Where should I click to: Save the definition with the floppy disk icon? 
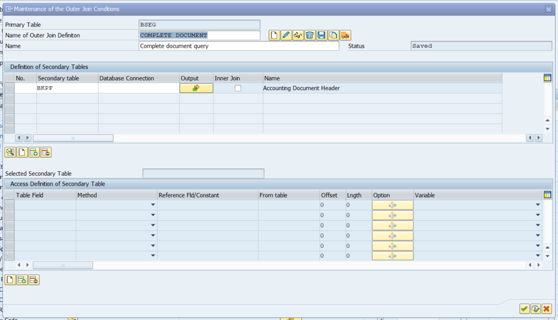pos(321,35)
